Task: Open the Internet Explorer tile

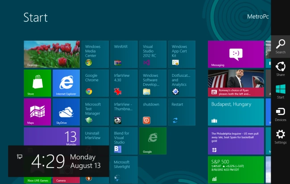Action: (66, 83)
